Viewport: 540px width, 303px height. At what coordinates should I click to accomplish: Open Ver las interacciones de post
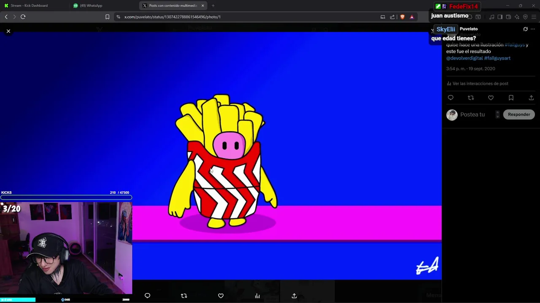point(477,83)
